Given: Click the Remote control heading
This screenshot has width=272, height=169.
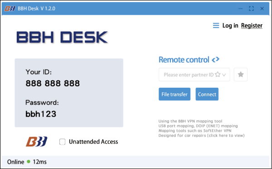Looking at the screenshot, I should 184,60.
